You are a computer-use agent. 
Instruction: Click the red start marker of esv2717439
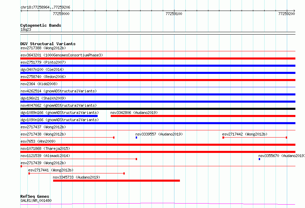pos(21,166)
